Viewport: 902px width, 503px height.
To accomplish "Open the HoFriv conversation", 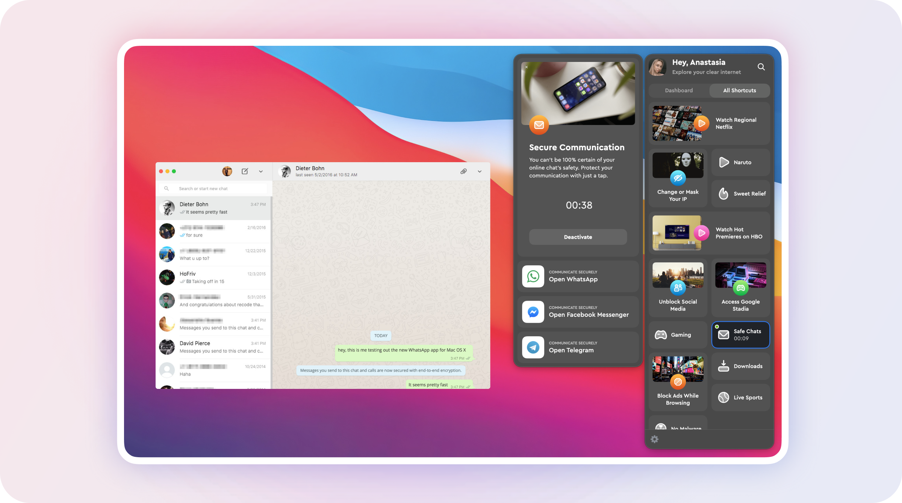I will 213,277.
